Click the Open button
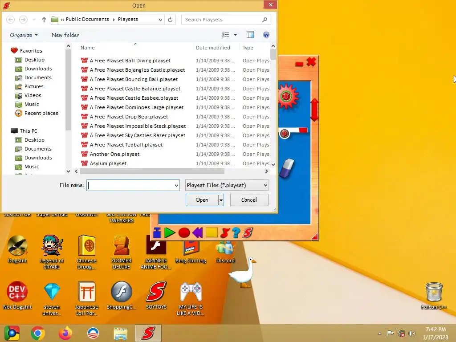Image resolution: width=456 pixels, height=342 pixels. (202, 200)
